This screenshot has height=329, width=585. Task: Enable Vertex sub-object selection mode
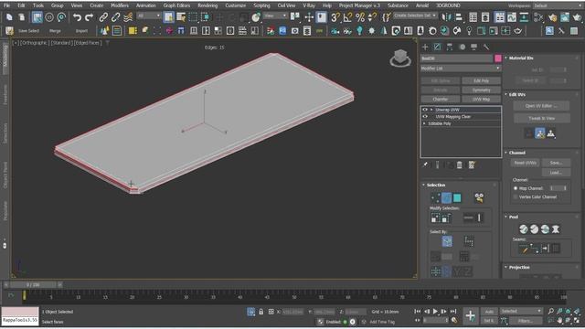[435, 197]
